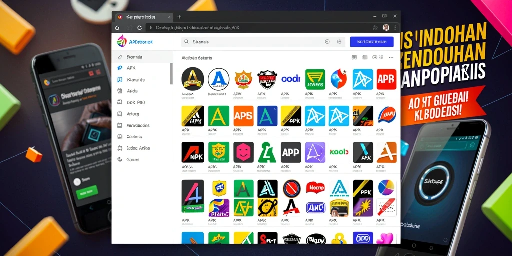This screenshot has height=256, width=512.
Task: Open the teal triangle A app icon
Action: tap(339, 188)
